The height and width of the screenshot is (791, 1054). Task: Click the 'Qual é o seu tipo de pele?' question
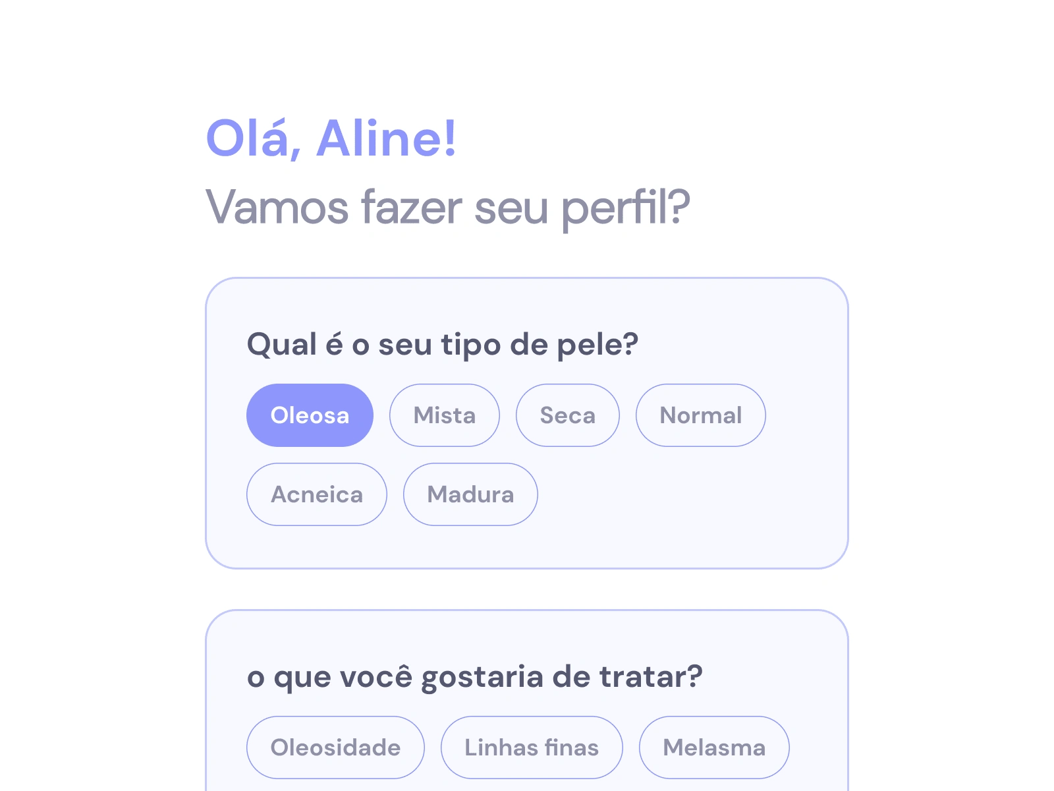click(x=443, y=345)
